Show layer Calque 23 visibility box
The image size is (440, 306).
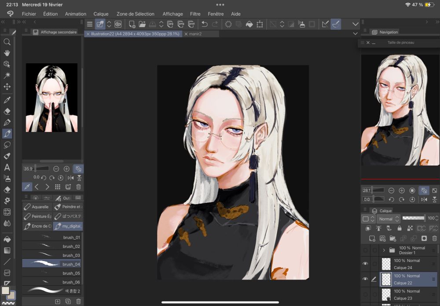[x=365, y=295]
